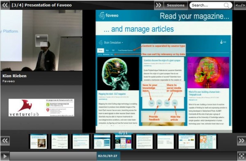Screen dimensions: 246x161
Task: Select the currently highlighted 6/11 slide thumbnail
Action: 123,141
